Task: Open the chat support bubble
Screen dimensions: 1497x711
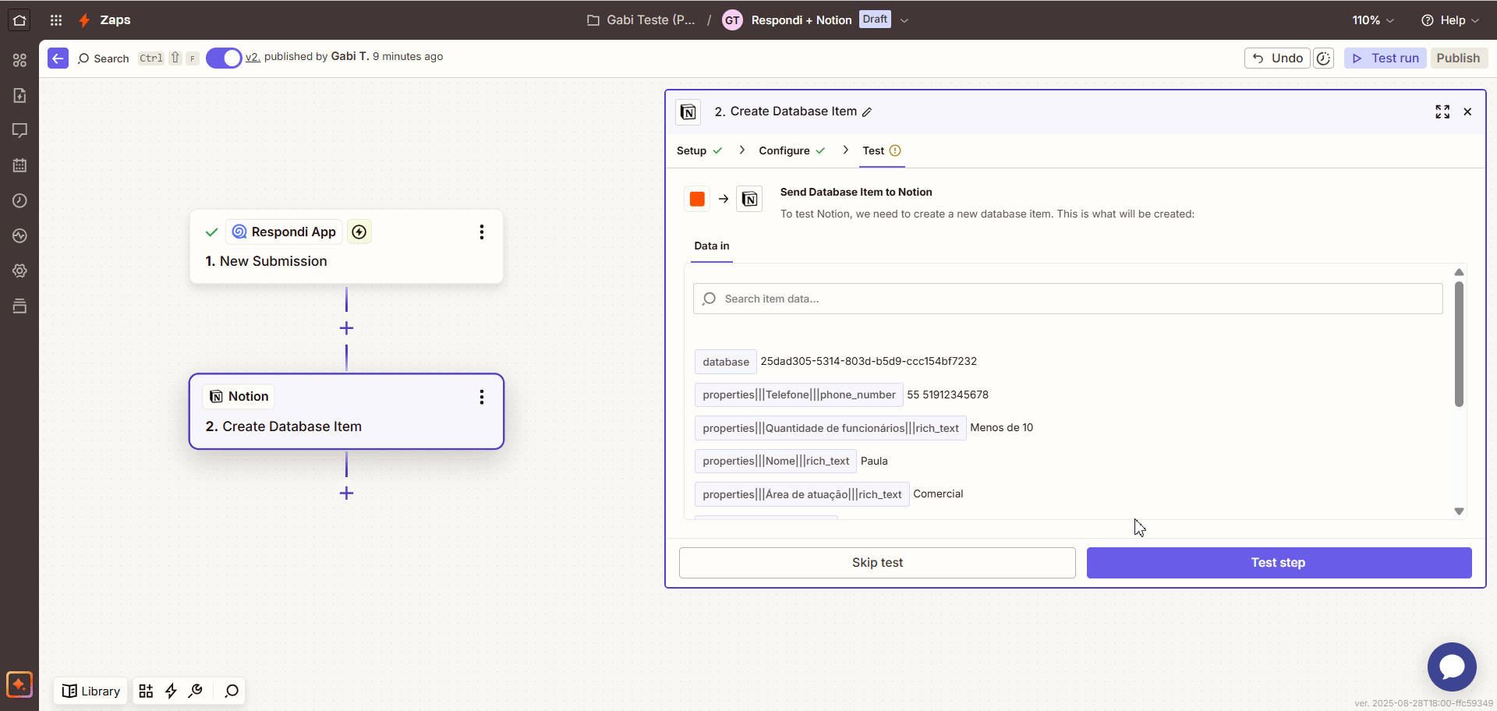Action: 1452,667
